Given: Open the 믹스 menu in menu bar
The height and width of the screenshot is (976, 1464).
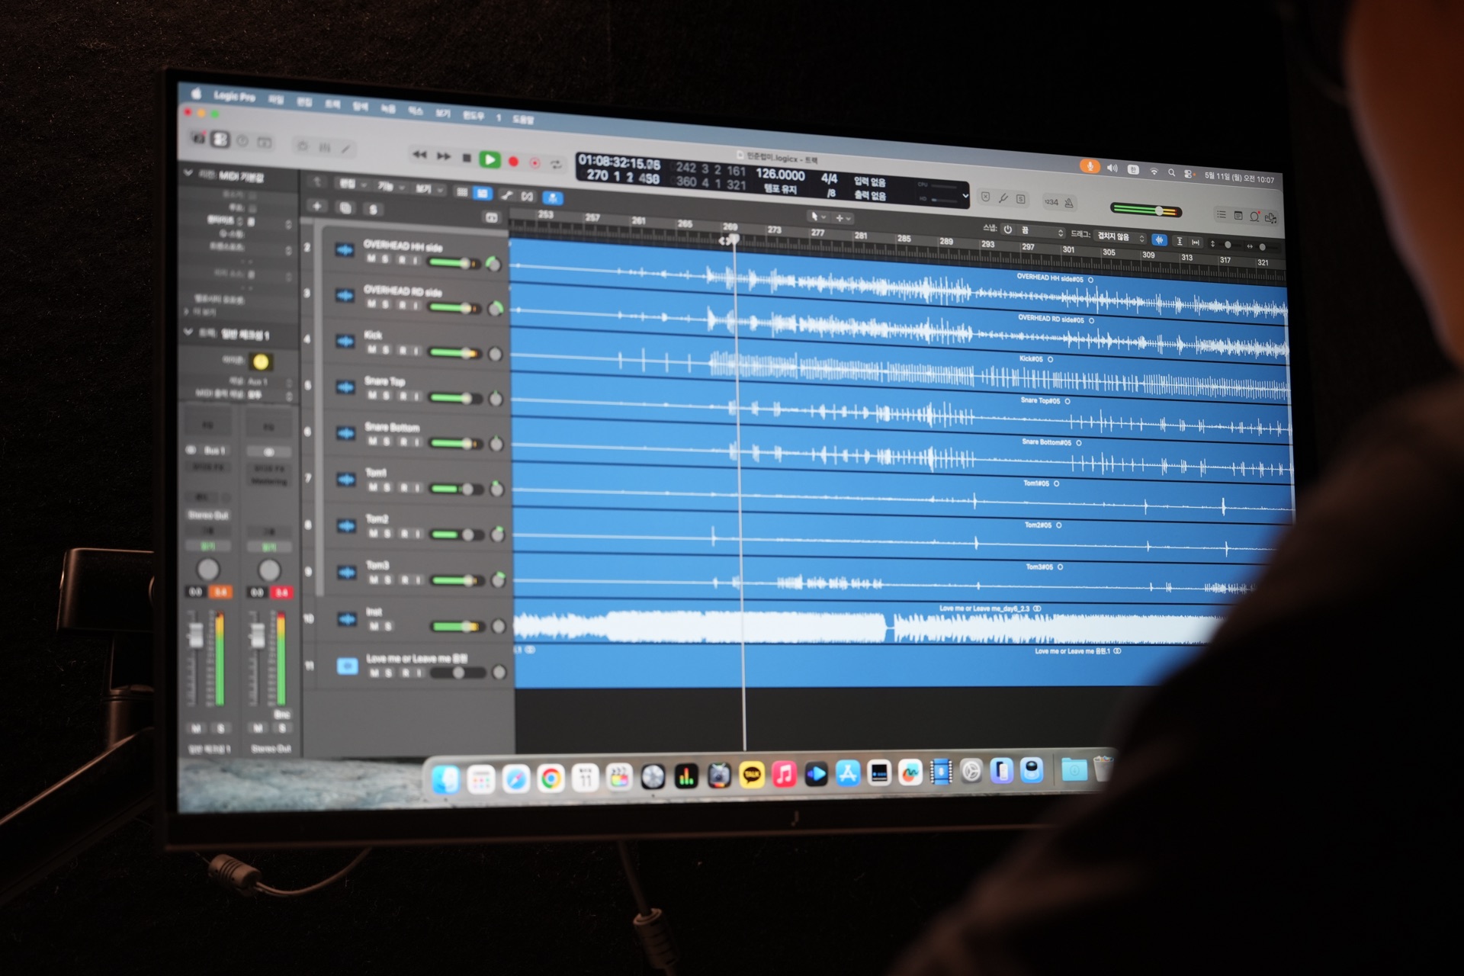Looking at the screenshot, I should tap(416, 111).
